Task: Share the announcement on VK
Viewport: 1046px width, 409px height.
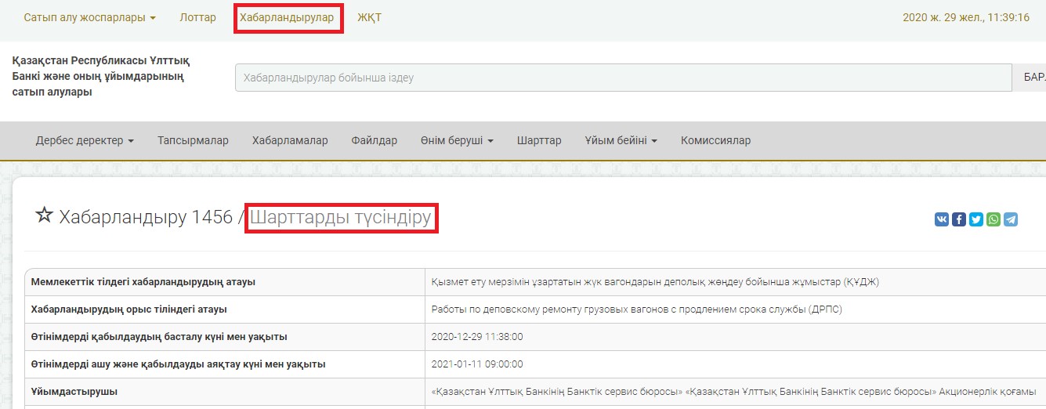Action: click(x=941, y=220)
